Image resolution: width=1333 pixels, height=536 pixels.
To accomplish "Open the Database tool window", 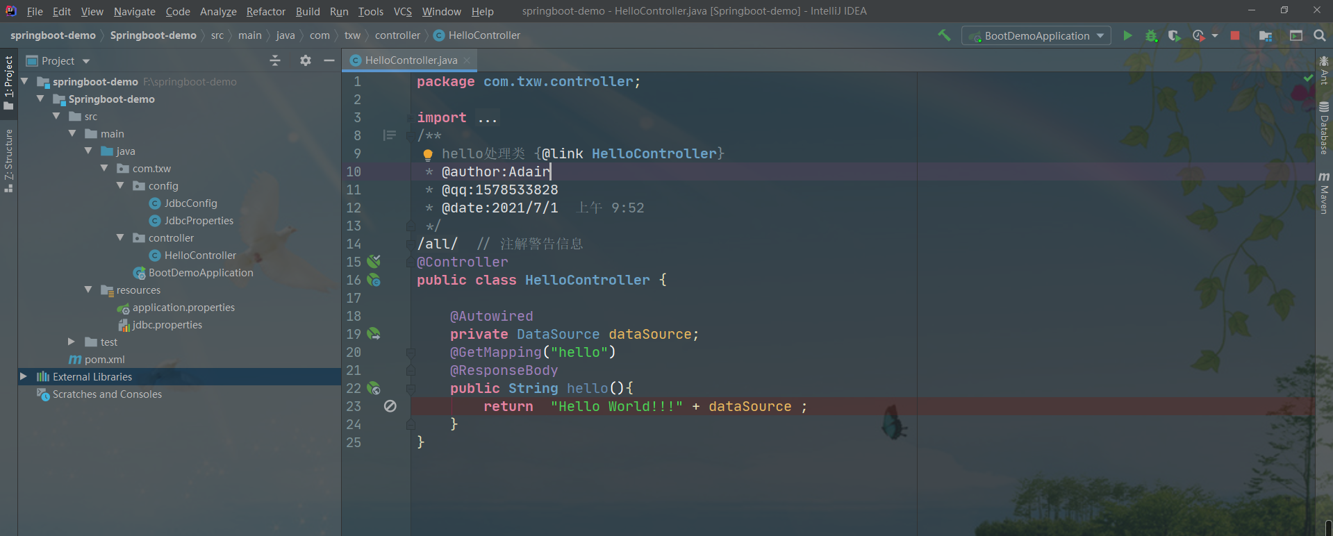I will click(x=1324, y=128).
